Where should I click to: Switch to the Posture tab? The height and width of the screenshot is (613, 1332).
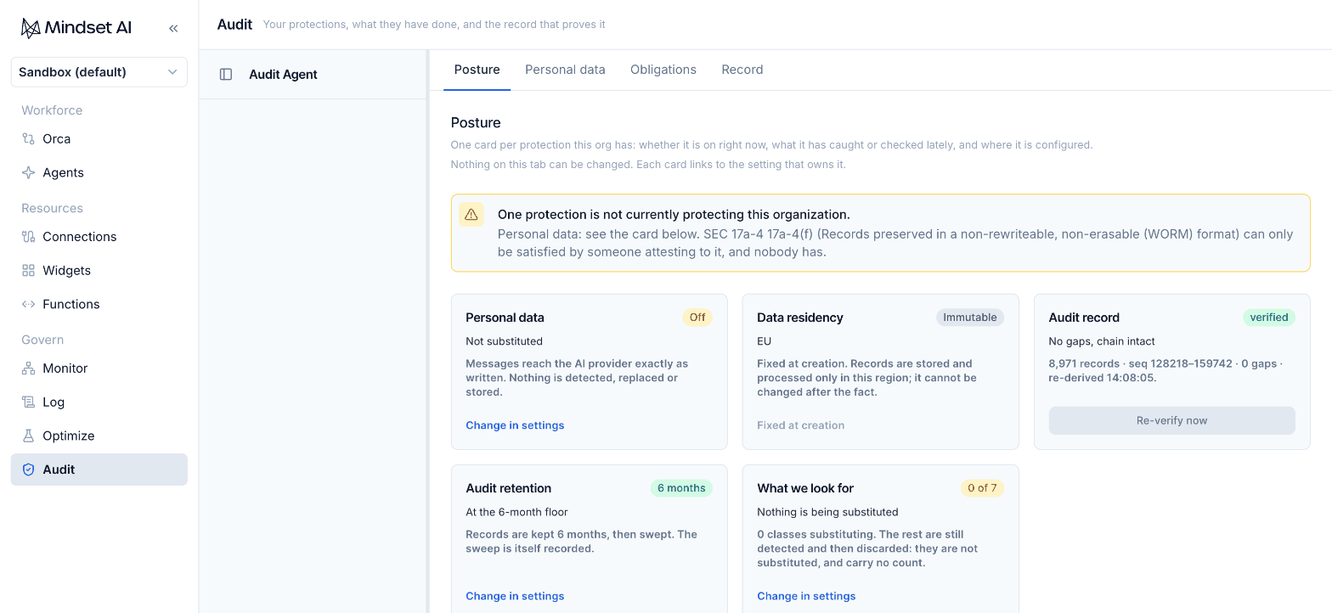point(477,70)
